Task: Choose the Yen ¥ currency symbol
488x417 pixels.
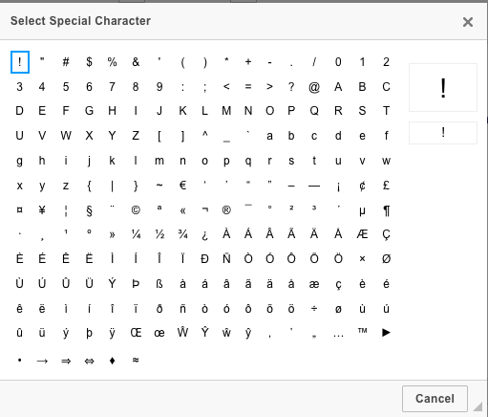Action: coord(42,210)
